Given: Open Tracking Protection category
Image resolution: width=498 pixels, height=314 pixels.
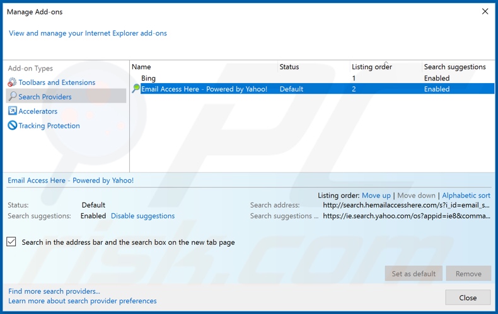Looking at the screenshot, I should pos(49,126).
